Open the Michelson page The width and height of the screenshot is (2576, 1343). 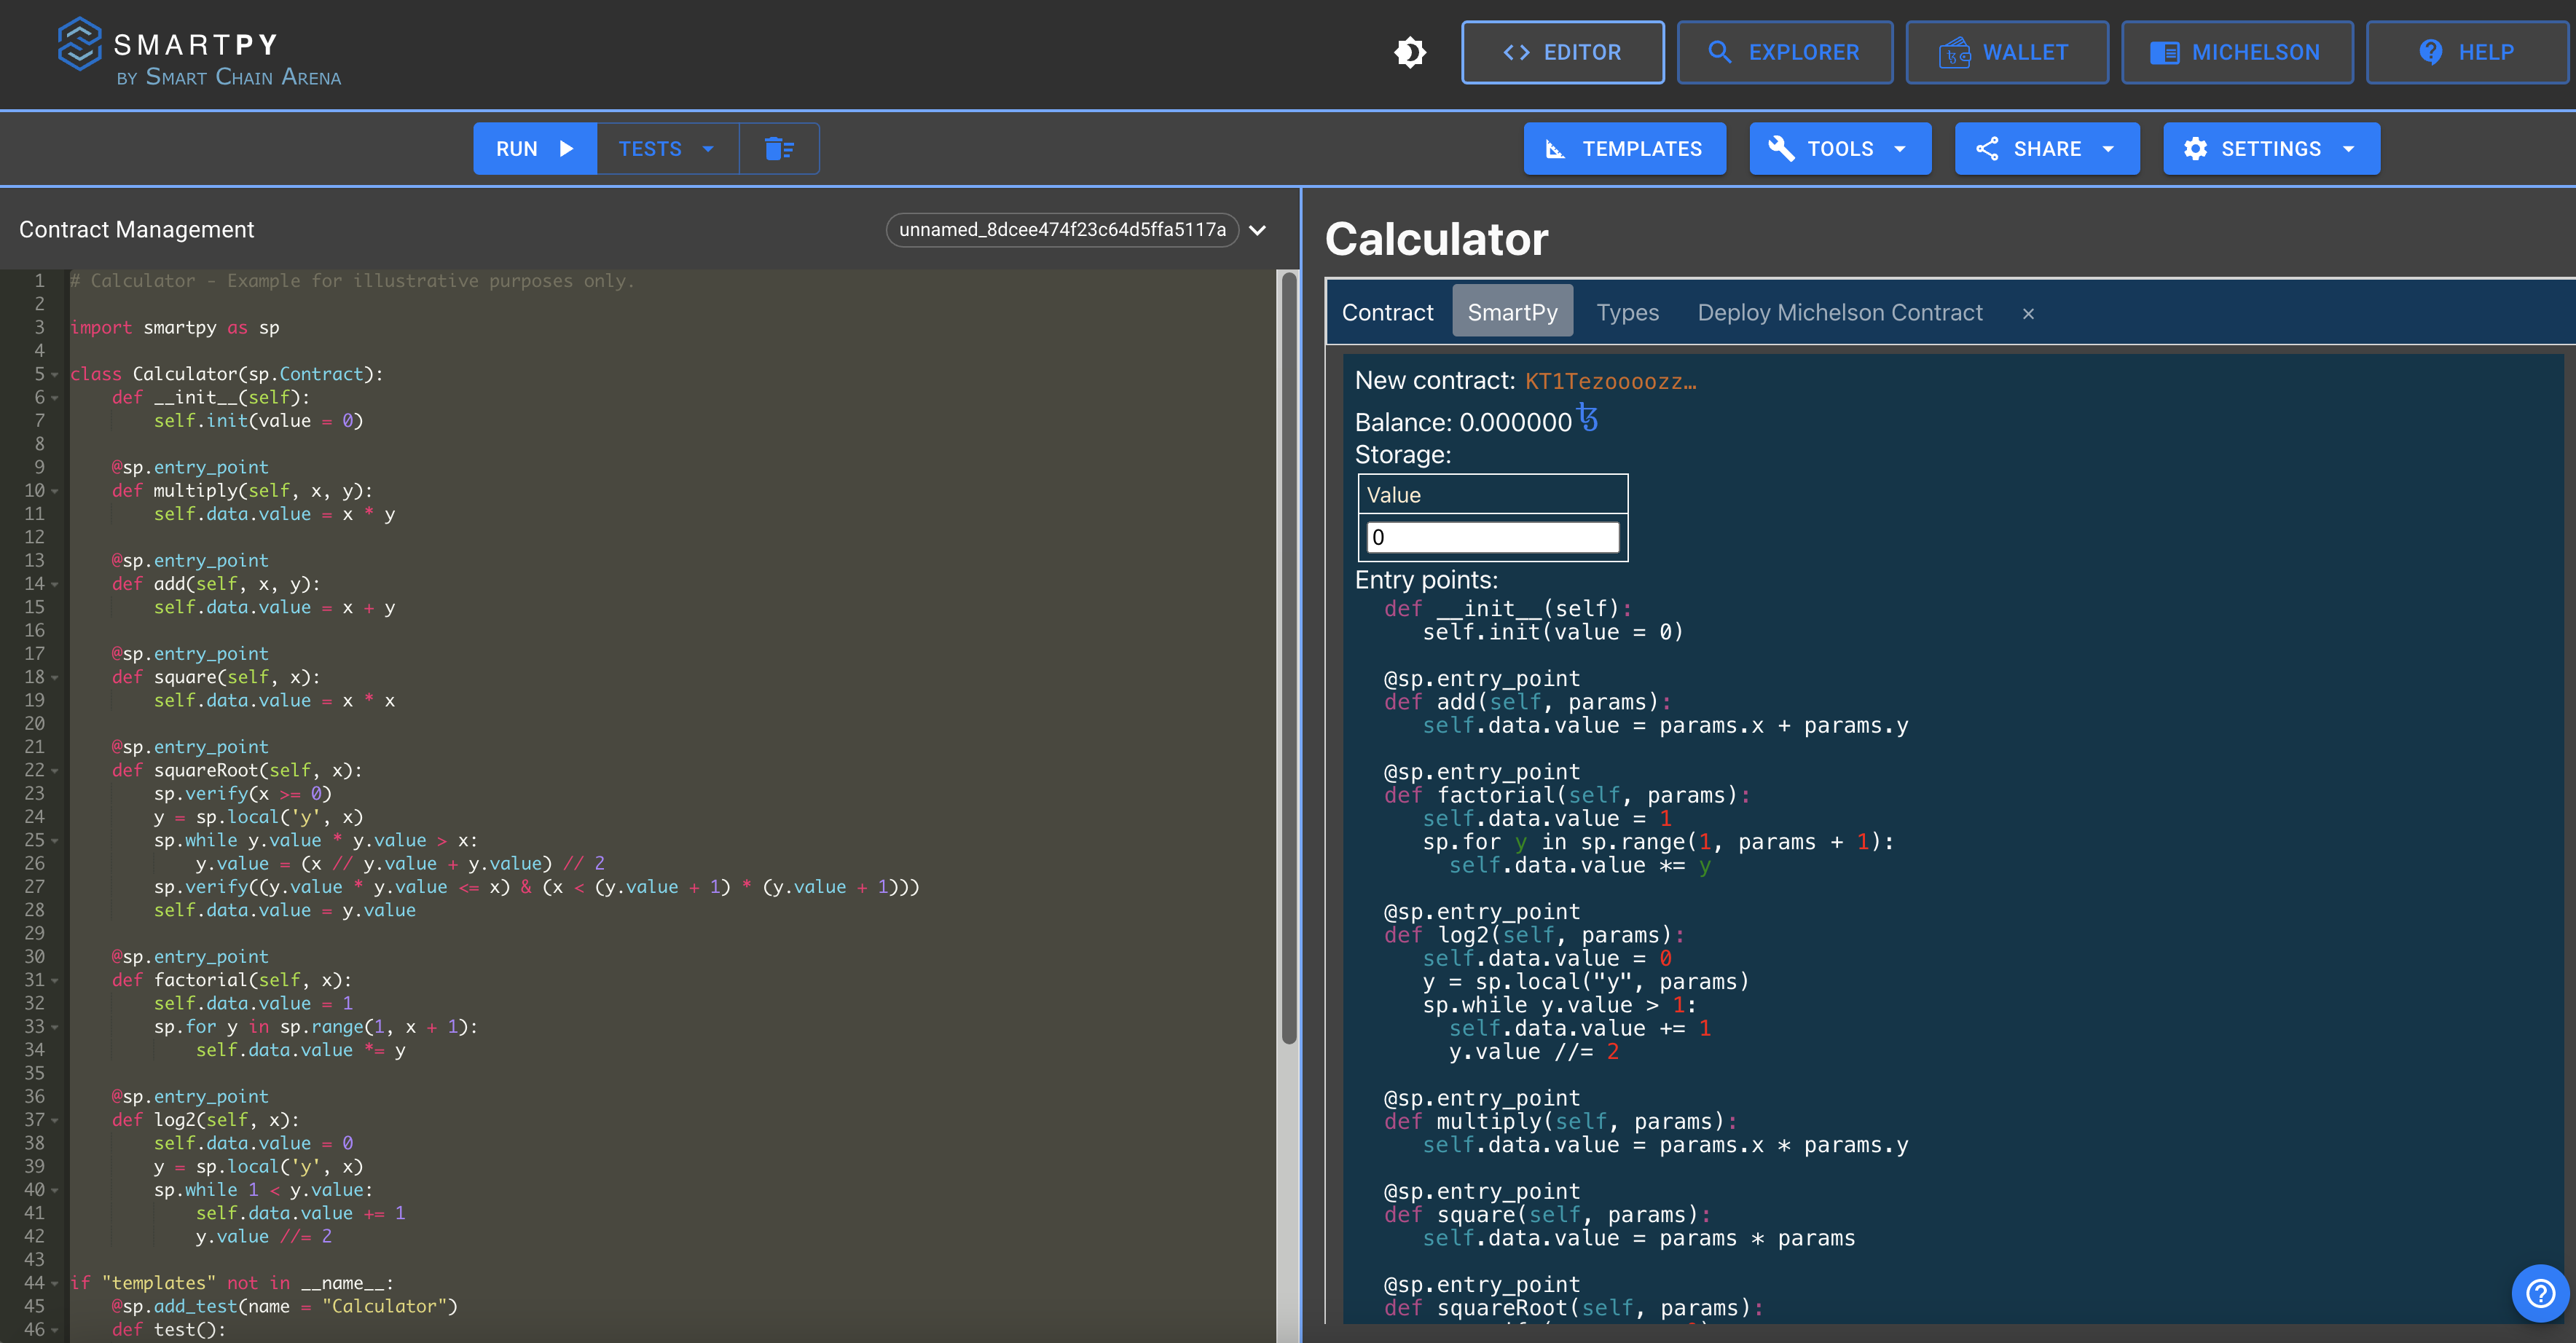click(2236, 52)
